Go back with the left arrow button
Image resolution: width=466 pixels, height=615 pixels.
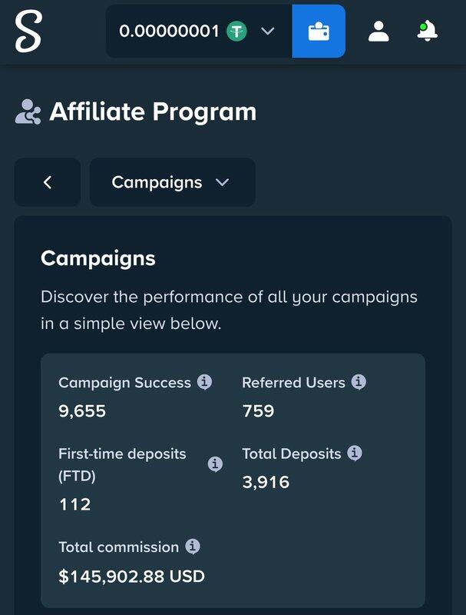coord(48,182)
